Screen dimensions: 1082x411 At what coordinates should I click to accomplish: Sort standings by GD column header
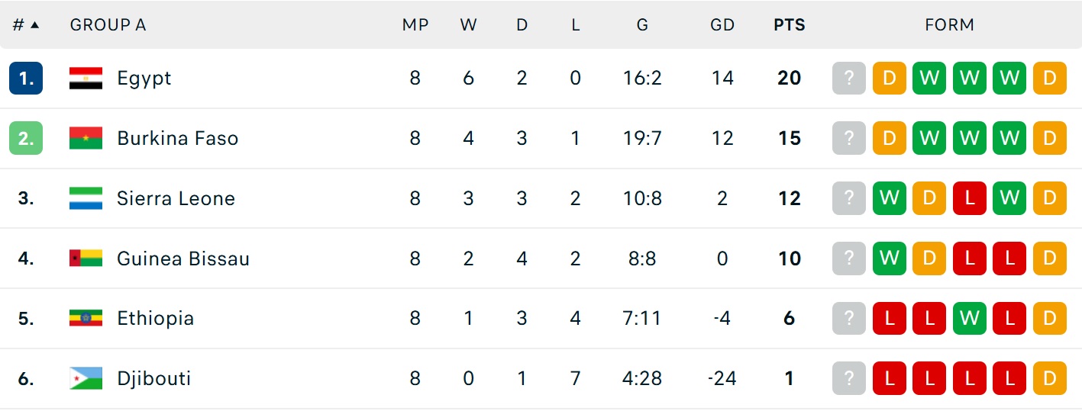pos(722,24)
